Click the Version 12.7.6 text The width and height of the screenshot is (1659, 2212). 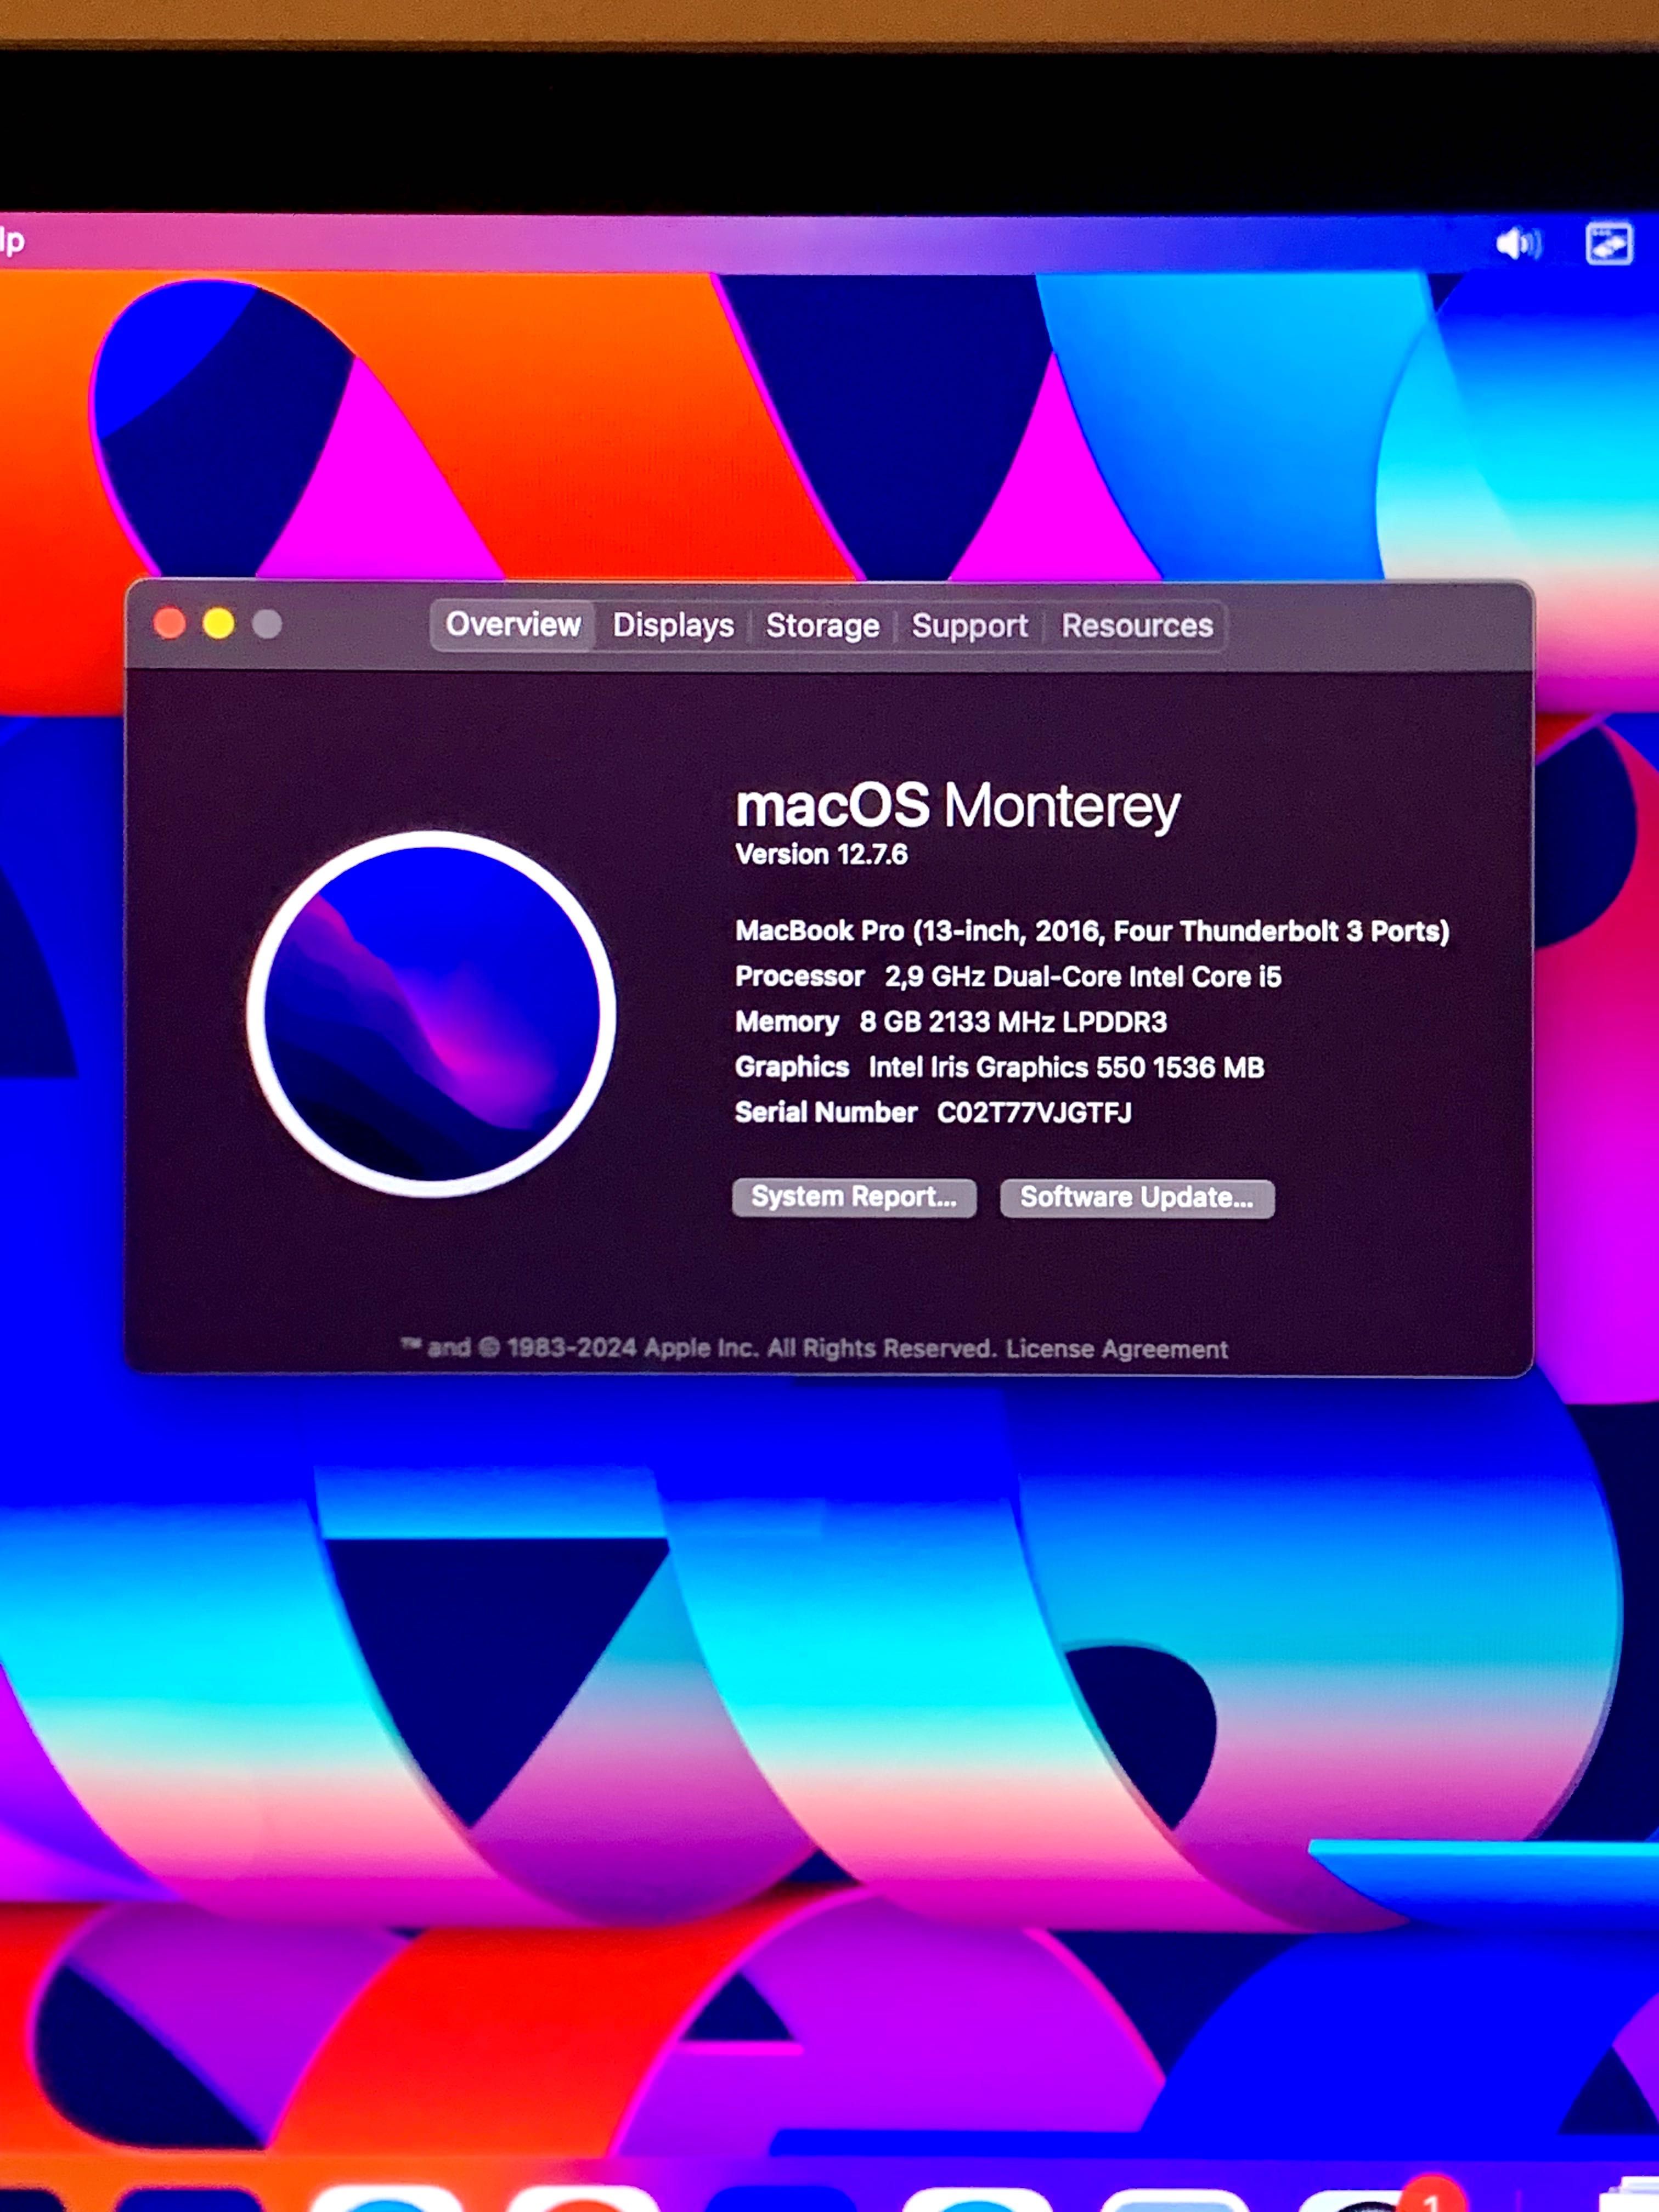point(821,854)
